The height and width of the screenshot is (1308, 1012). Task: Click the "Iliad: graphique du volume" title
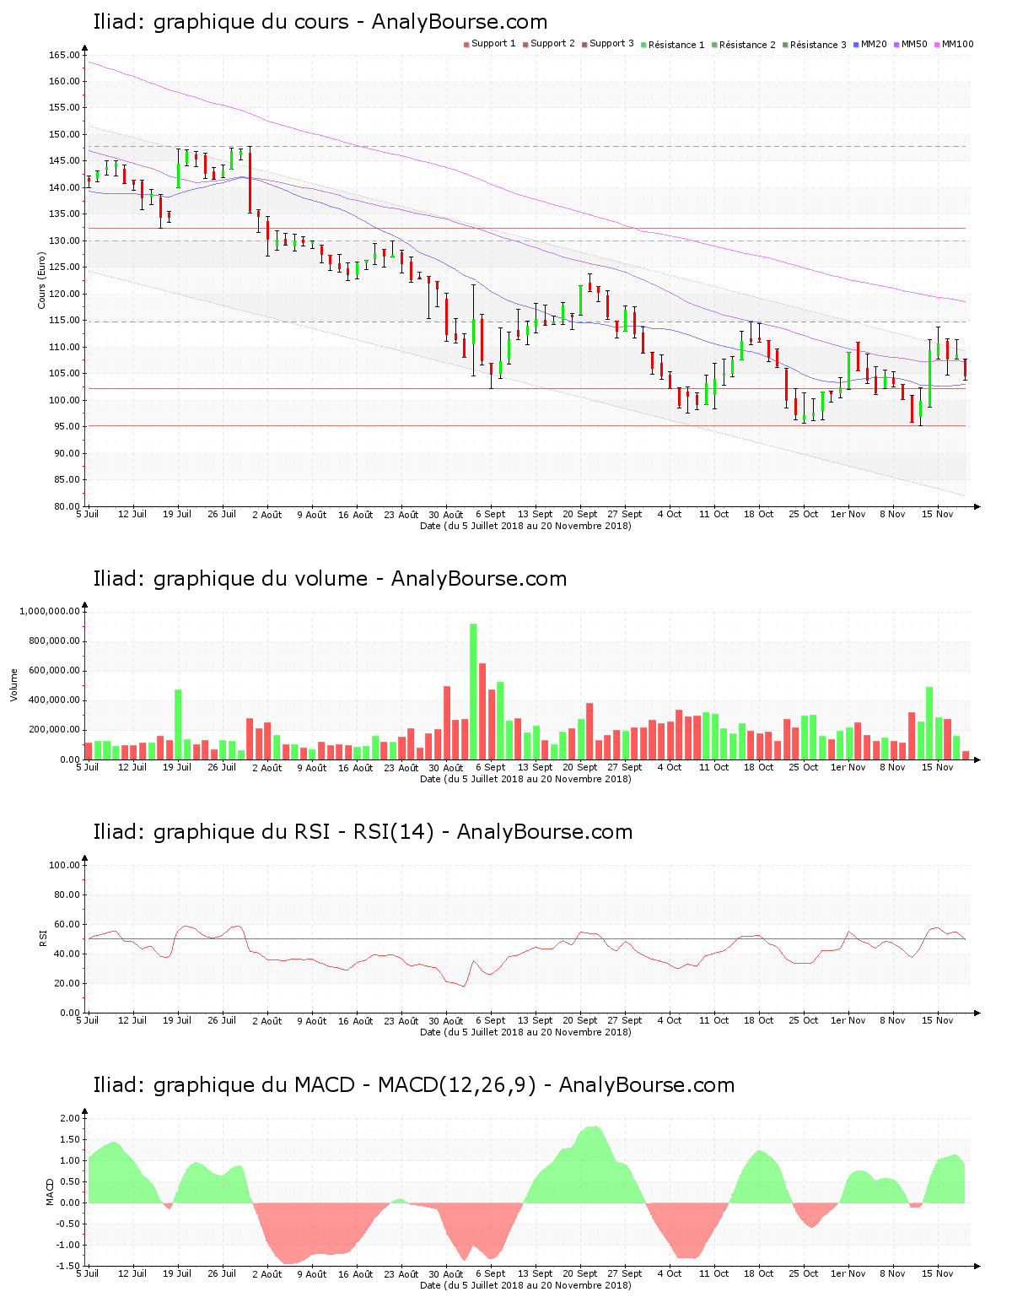click(230, 579)
